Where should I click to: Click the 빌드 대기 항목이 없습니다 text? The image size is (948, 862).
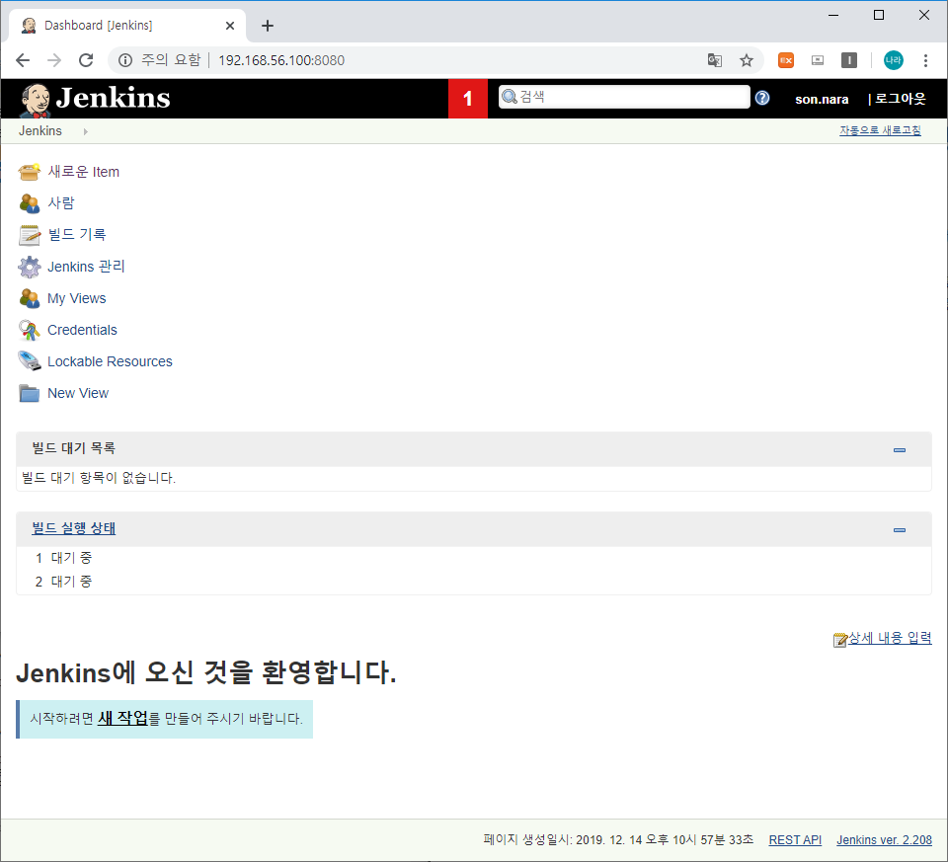point(99,478)
